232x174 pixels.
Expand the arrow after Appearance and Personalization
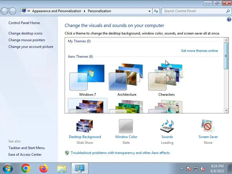(x=85, y=11)
